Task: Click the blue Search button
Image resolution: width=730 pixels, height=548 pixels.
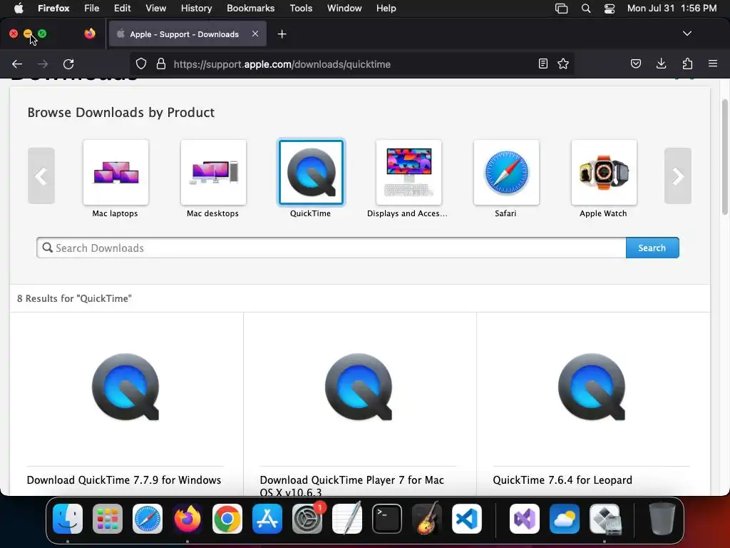Action: tap(652, 248)
